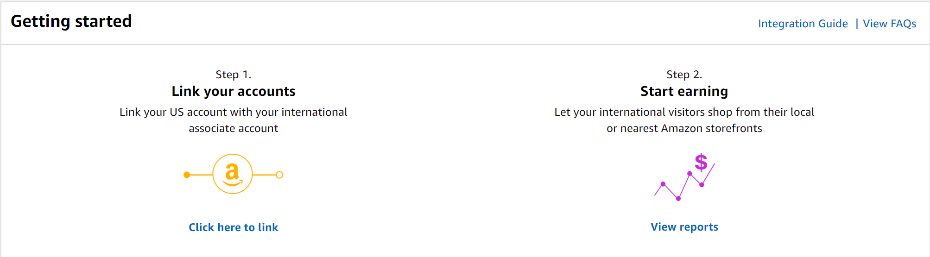Open the View FAQs link
This screenshot has height=257, width=930.
889,24
